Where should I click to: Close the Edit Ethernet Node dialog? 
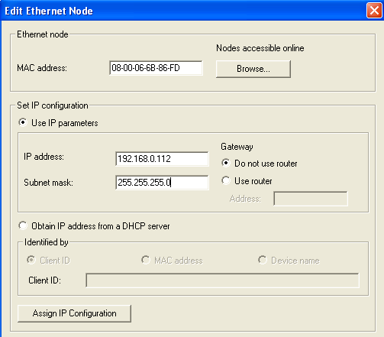374,11
